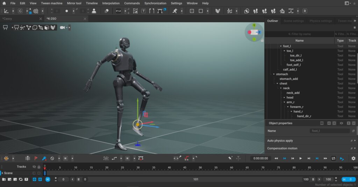Click the V-shaped logo icon in top toolbar
The image size is (358, 187).
(217, 11)
